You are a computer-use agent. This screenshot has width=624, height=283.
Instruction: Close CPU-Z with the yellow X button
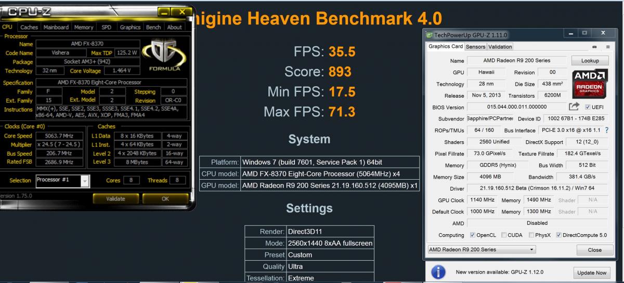[x=181, y=11]
